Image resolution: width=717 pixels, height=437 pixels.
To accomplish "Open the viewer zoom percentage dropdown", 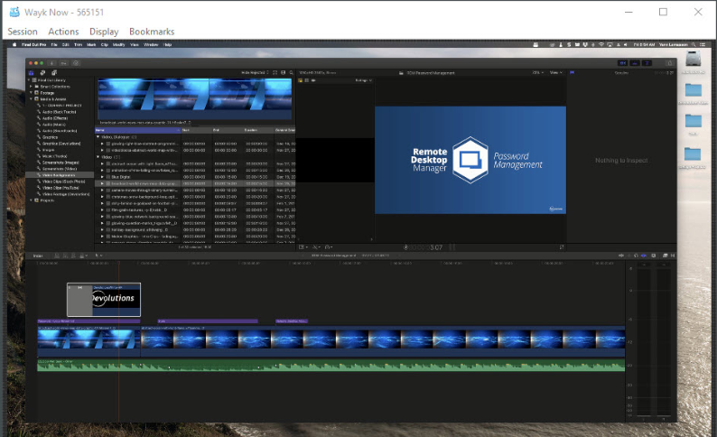I will click(538, 72).
